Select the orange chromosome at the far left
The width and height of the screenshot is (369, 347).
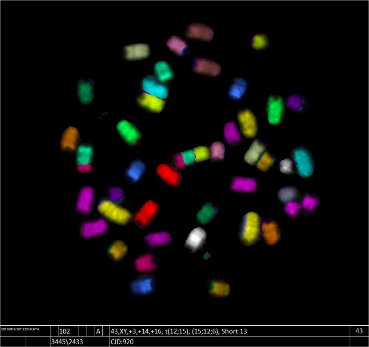click(x=70, y=139)
